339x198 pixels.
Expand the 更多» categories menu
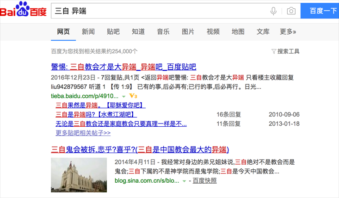(288, 31)
